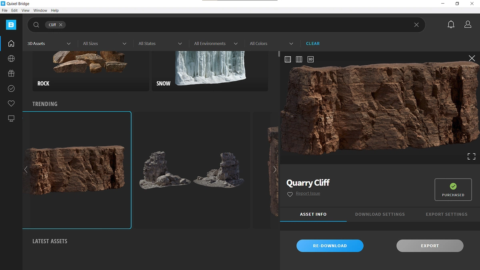Open the File menu
Viewport: 480px width, 270px height.
[5, 10]
